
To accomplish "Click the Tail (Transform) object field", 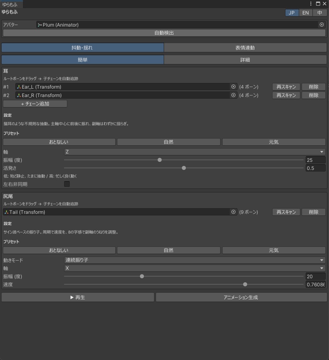I will (120, 212).
